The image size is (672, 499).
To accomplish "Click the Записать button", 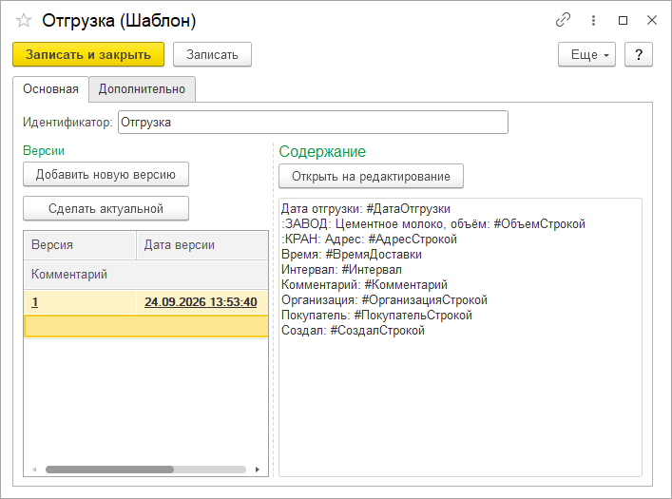I will tap(212, 54).
